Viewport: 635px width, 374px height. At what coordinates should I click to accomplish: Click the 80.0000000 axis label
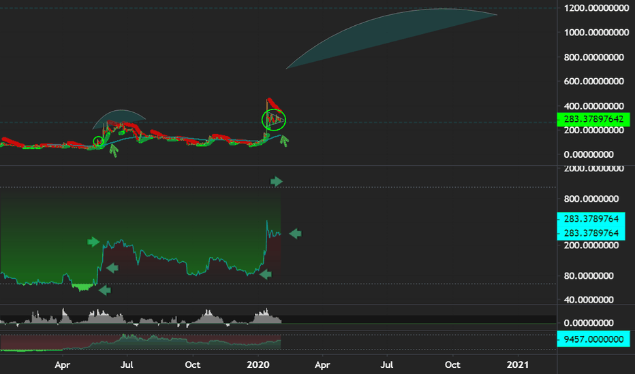click(589, 276)
